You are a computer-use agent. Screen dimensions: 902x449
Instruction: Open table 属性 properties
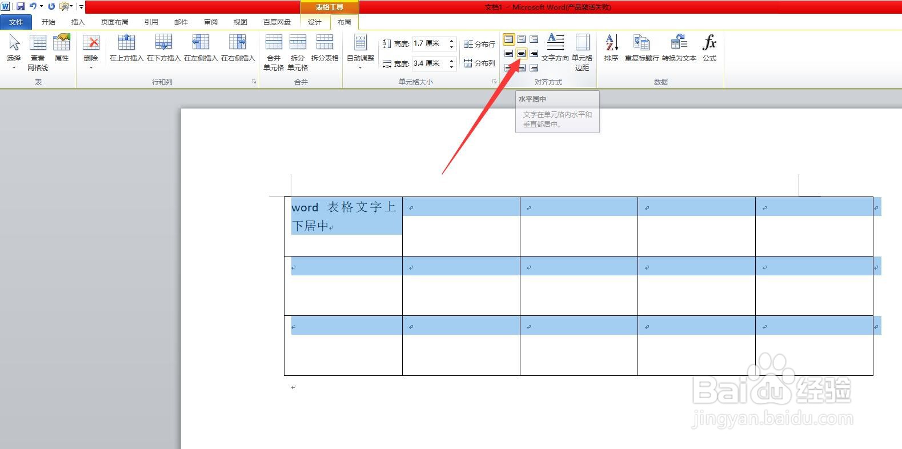(x=62, y=48)
